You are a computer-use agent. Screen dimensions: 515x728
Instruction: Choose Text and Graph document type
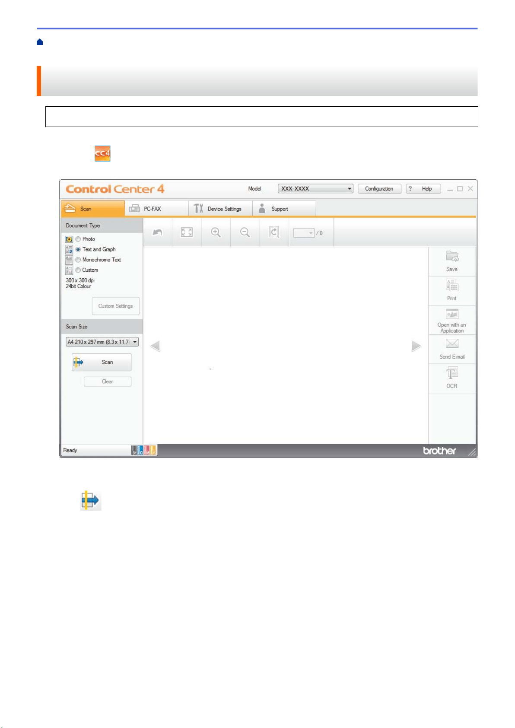pos(78,249)
